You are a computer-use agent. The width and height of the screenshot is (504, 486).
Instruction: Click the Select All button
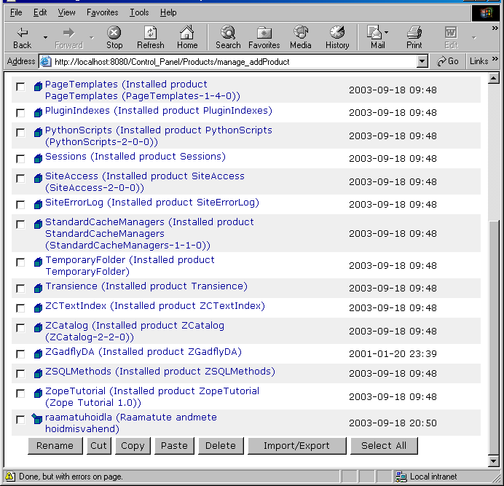pyautogui.click(x=384, y=445)
